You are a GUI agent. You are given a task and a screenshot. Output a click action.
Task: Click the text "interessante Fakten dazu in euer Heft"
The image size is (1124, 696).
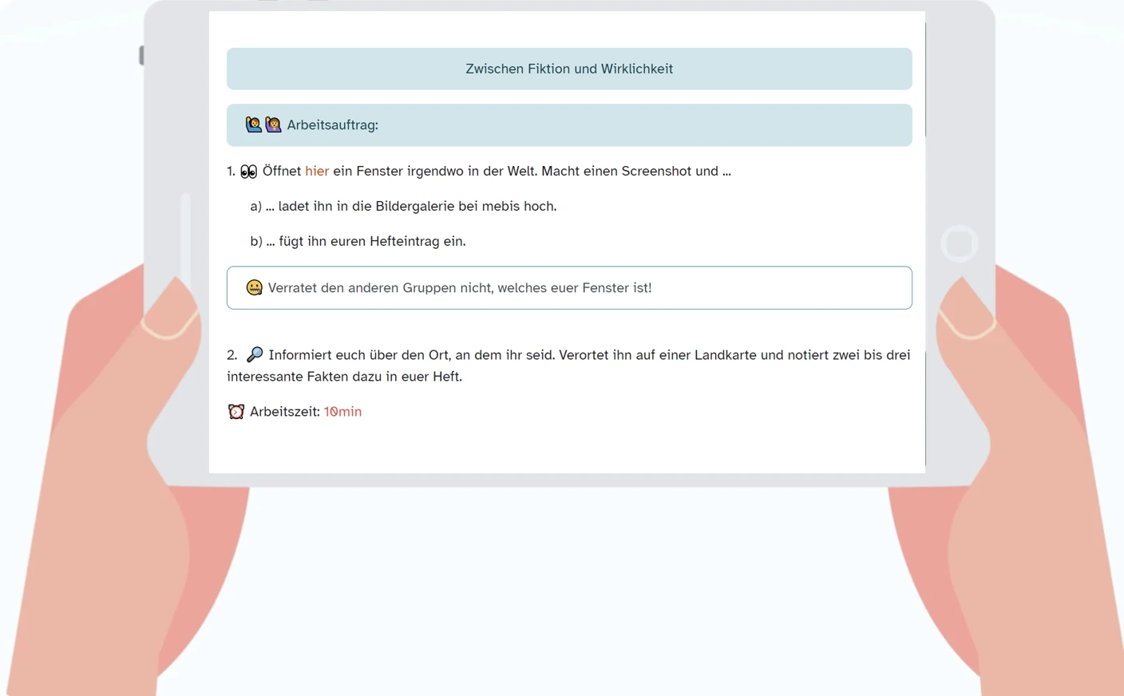(x=344, y=377)
